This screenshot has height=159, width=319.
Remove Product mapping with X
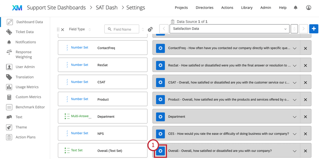tap(305, 100)
